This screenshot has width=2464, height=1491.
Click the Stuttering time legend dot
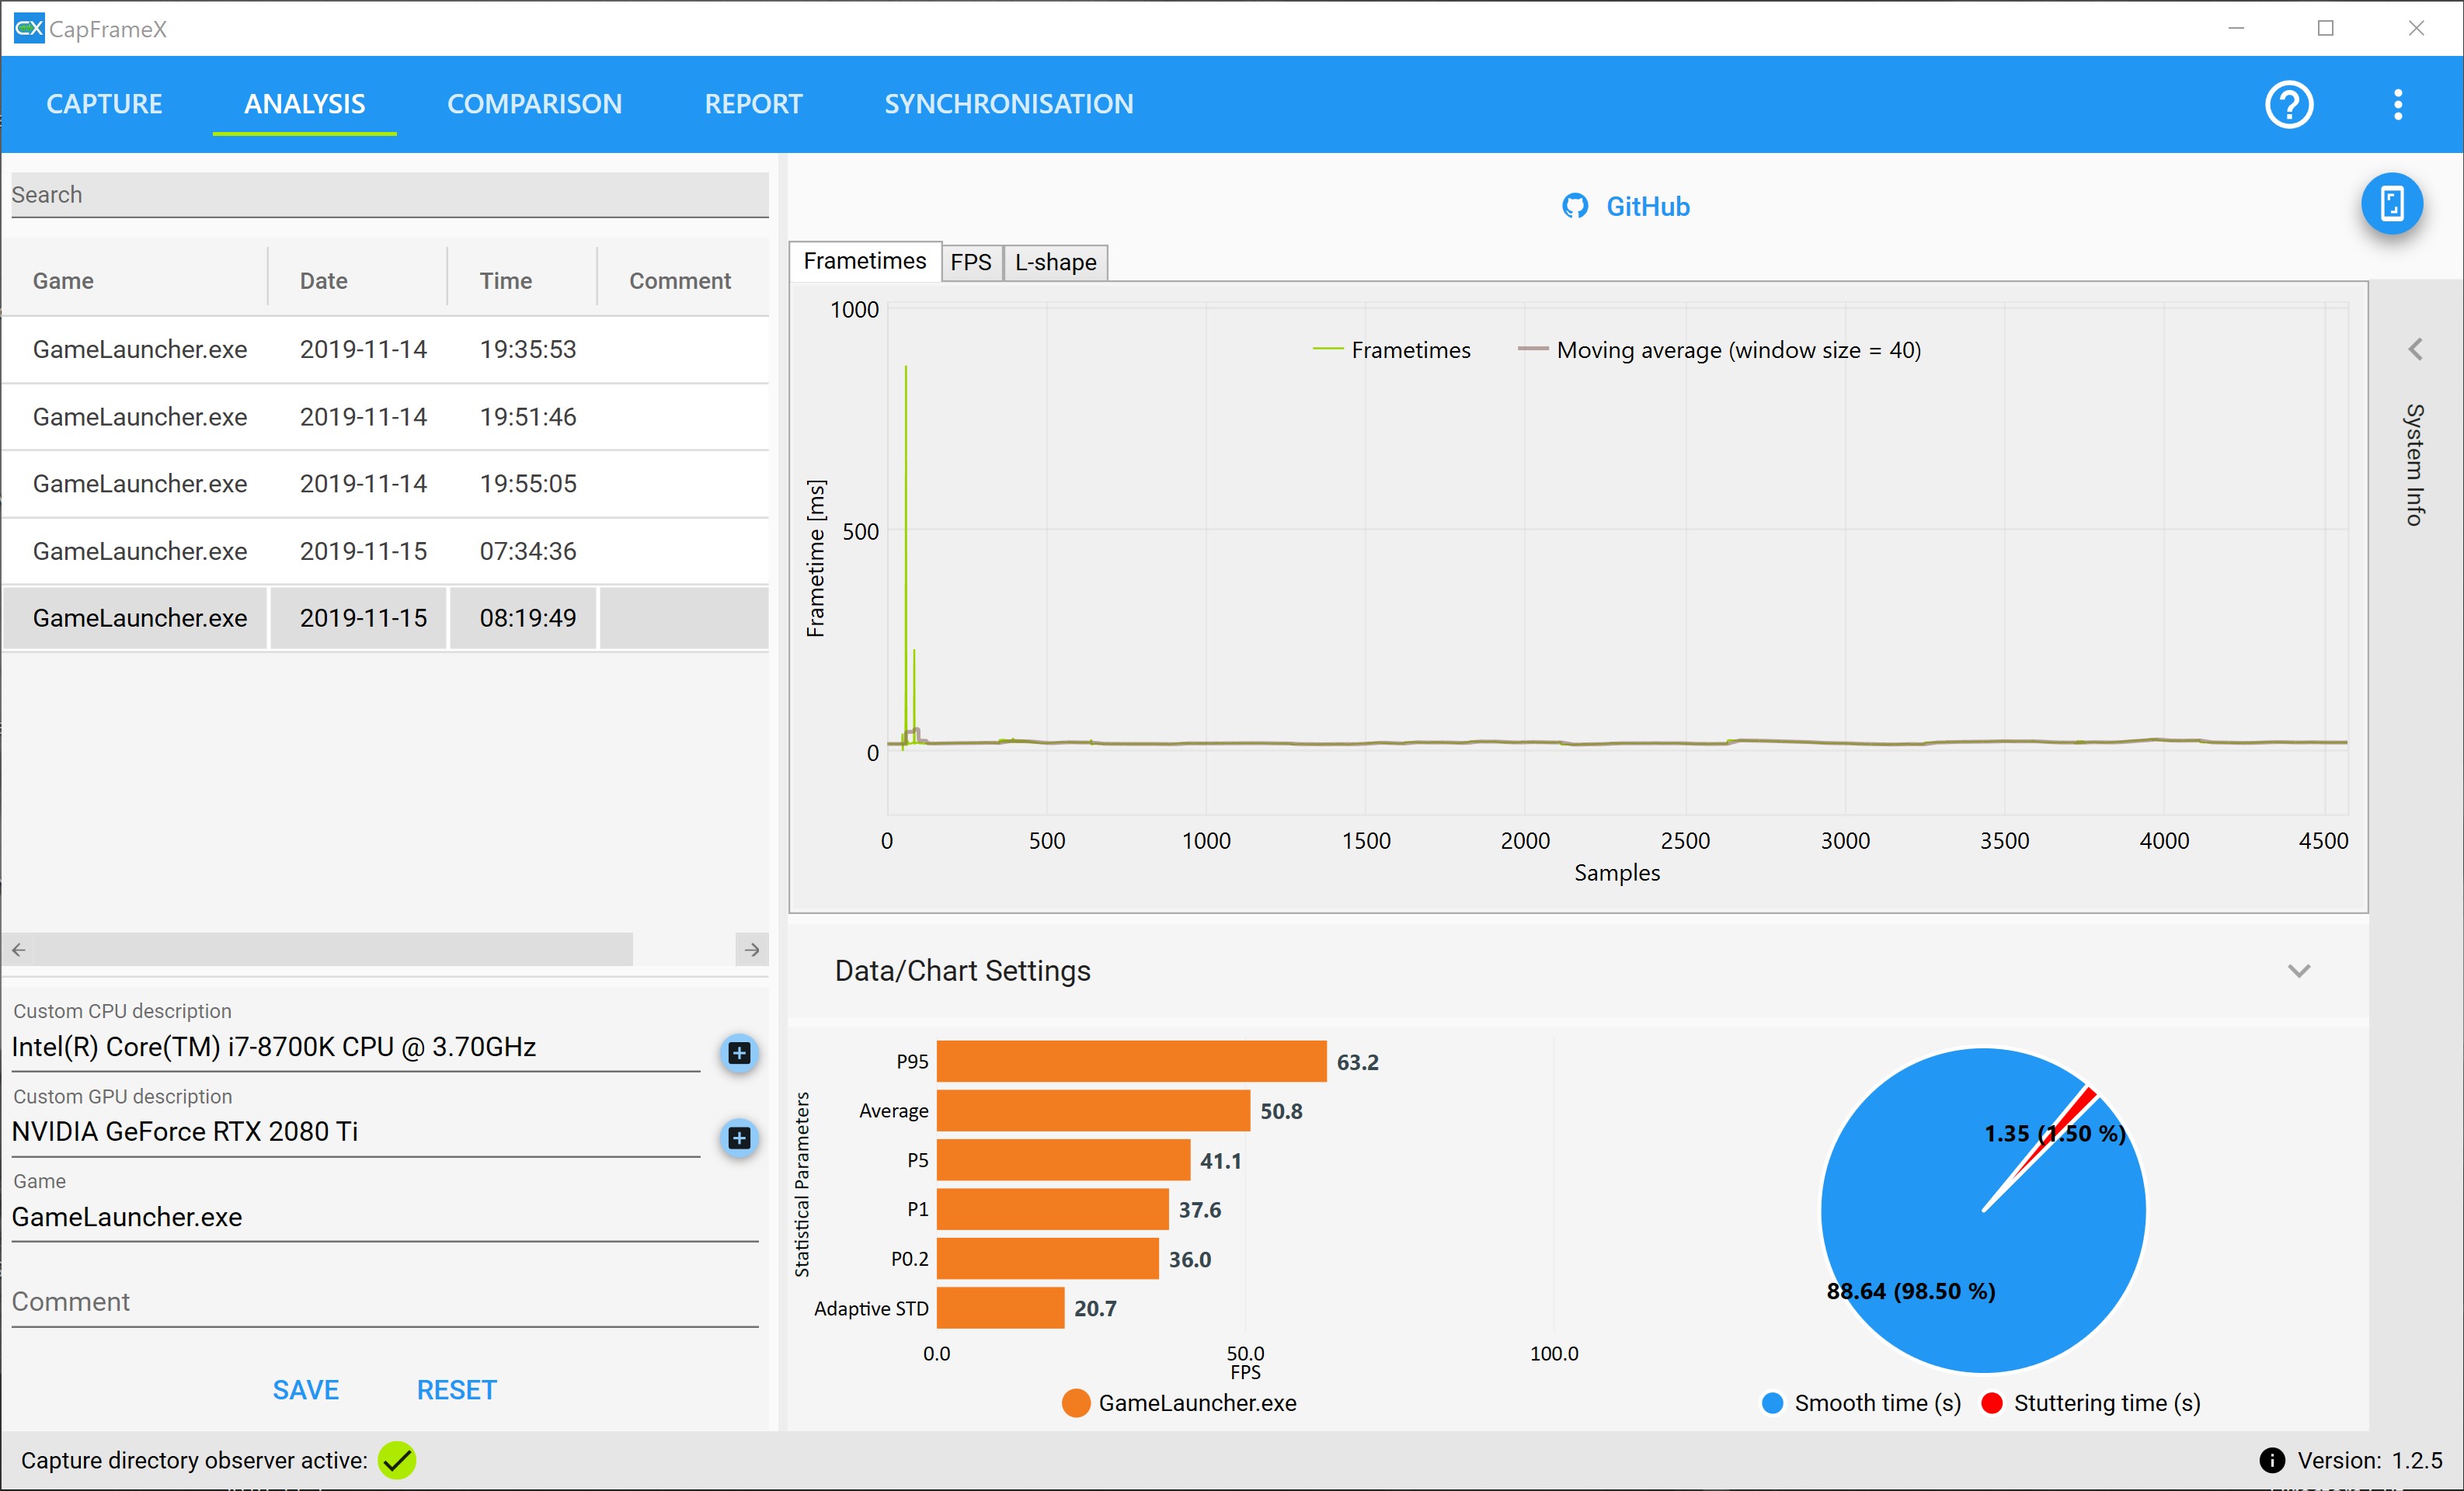click(1991, 1402)
